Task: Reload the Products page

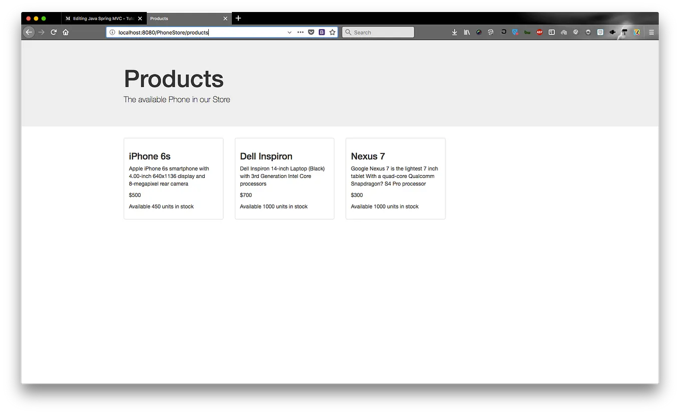Action: (x=54, y=32)
